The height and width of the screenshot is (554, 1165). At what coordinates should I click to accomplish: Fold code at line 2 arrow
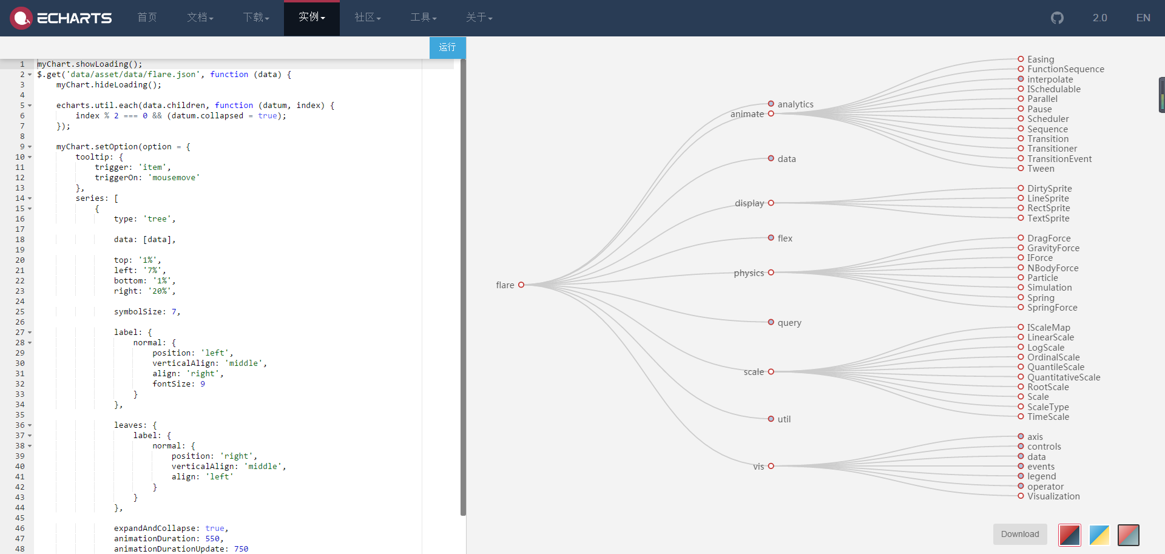[30, 75]
